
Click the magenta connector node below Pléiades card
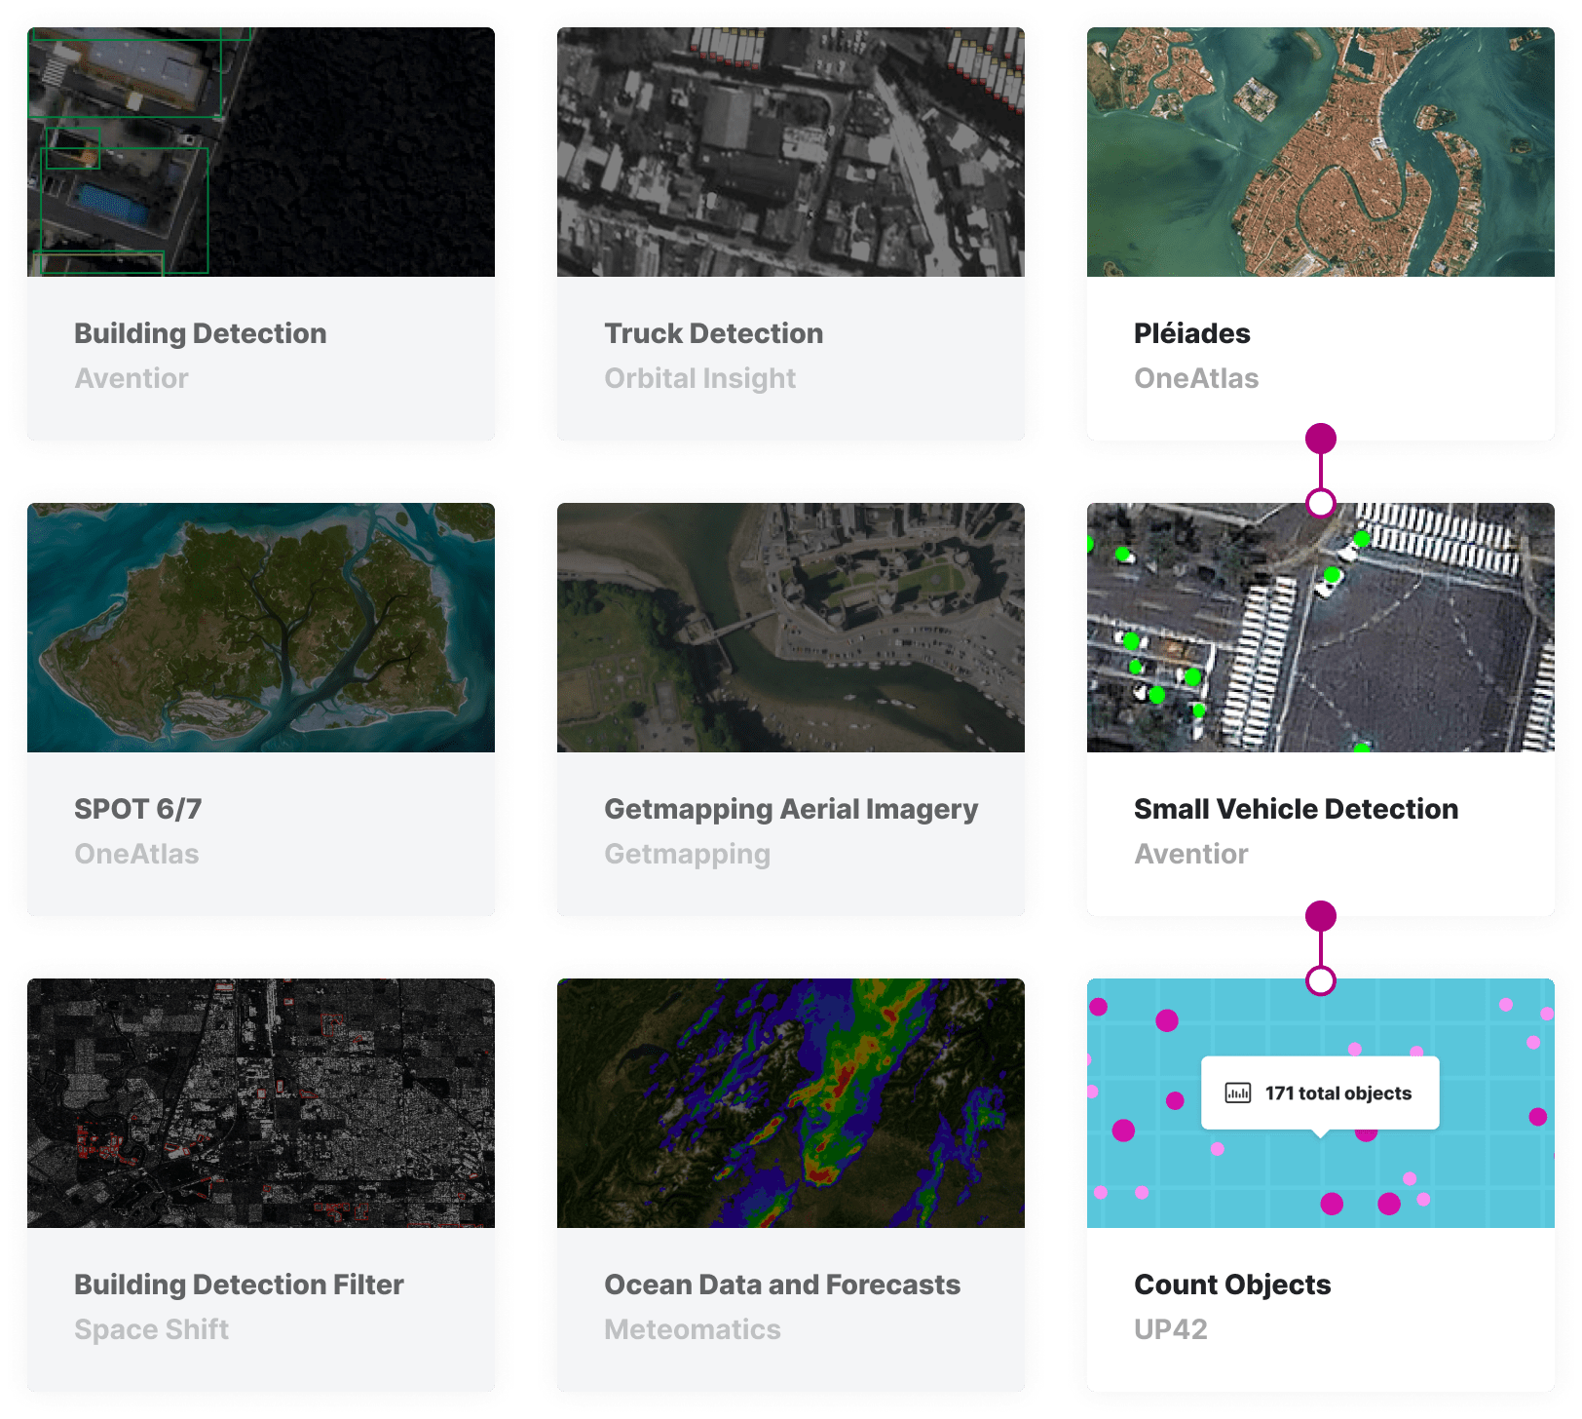[1321, 439]
